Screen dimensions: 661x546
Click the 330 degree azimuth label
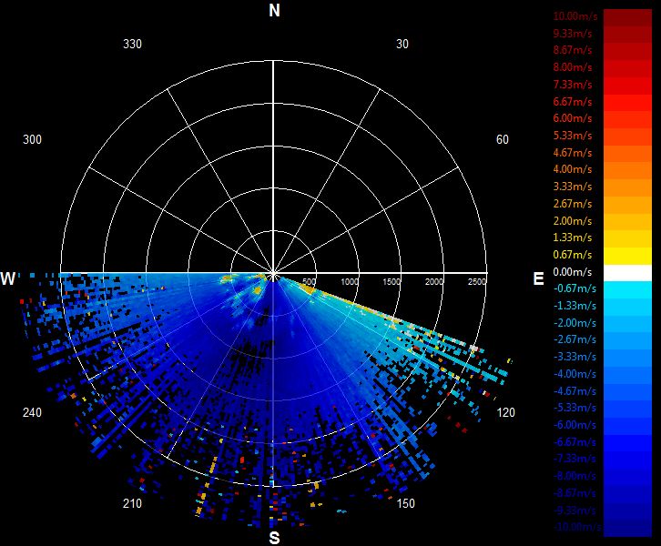tap(132, 44)
